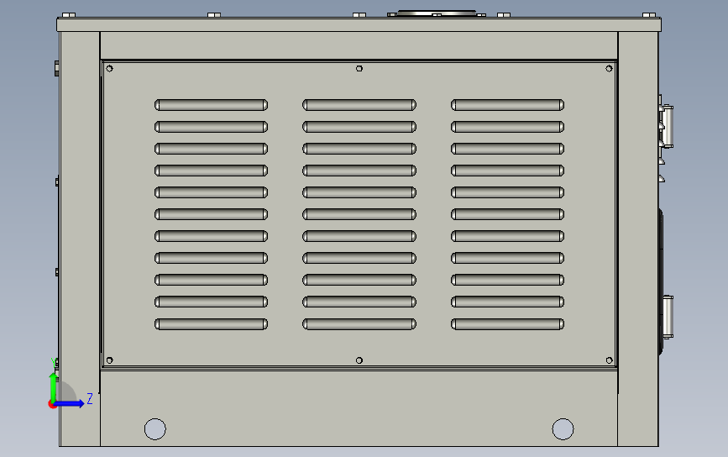This screenshot has width=728, height=457.
Task: Select the topmost louver slot in the middle column
Action: [359, 105]
